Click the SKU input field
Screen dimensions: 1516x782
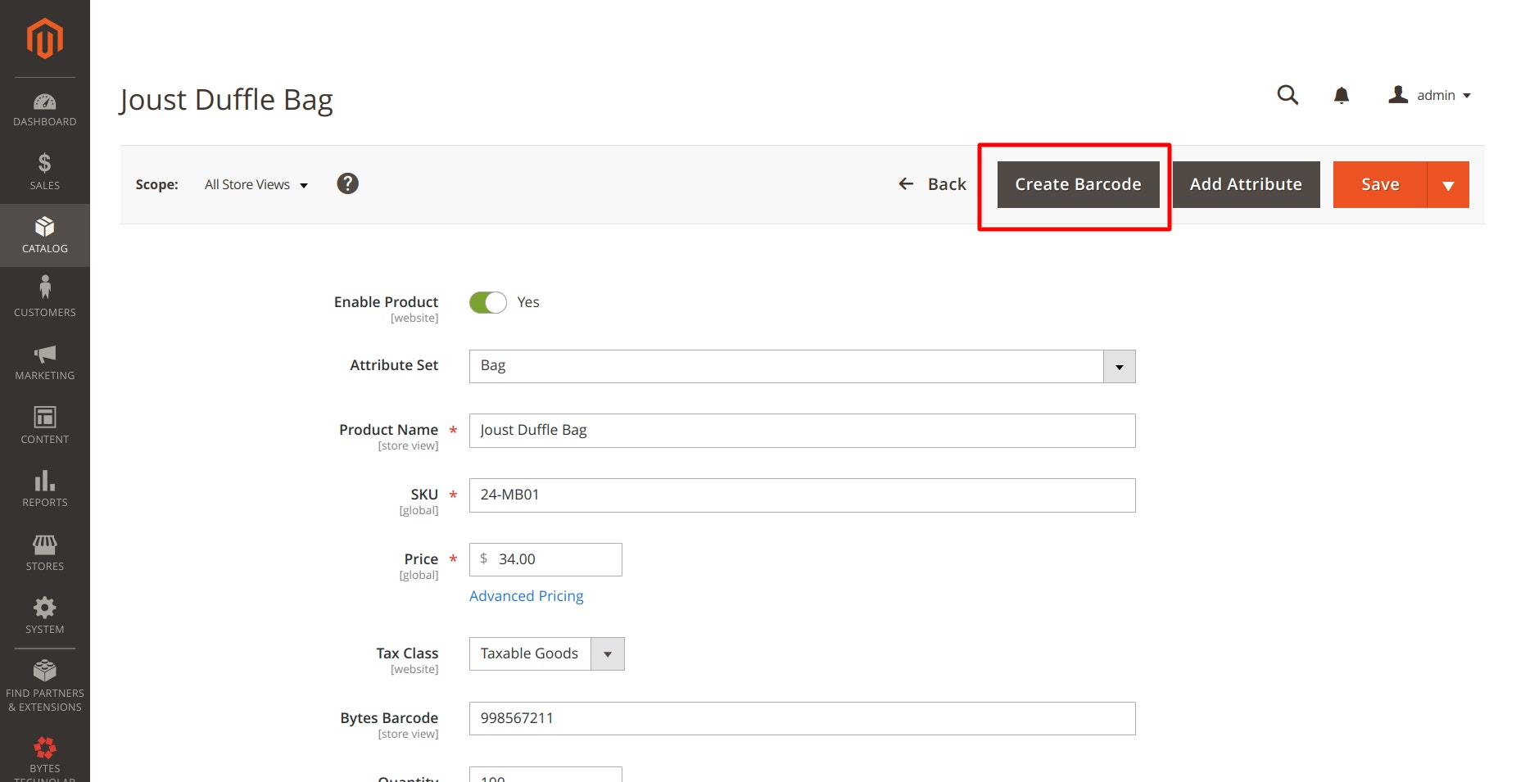click(802, 495)
